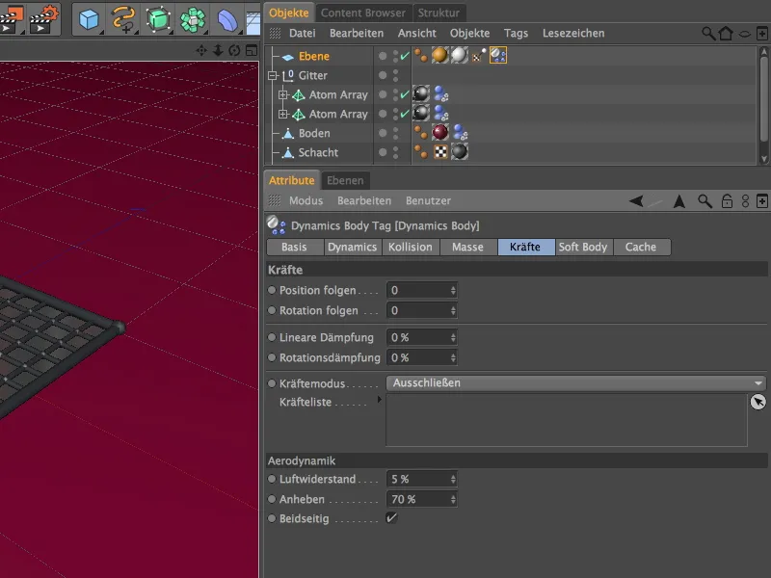This screenshot has width=771, height=578.
Task: Open the Tags menu in Object Manager
Action: pos(516,34)
